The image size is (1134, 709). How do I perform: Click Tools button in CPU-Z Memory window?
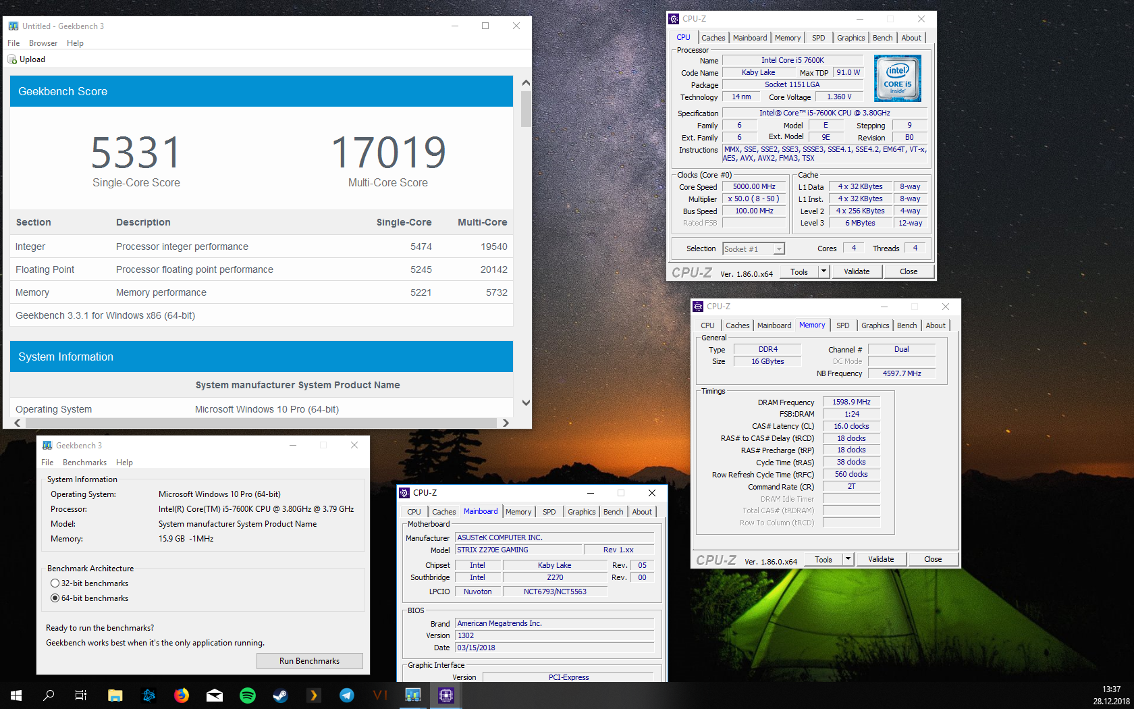[x=823, y=559]
